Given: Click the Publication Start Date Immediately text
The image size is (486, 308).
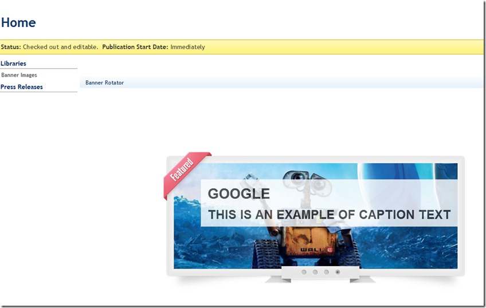Looking at the screenshot, I should tap(154, 47).
